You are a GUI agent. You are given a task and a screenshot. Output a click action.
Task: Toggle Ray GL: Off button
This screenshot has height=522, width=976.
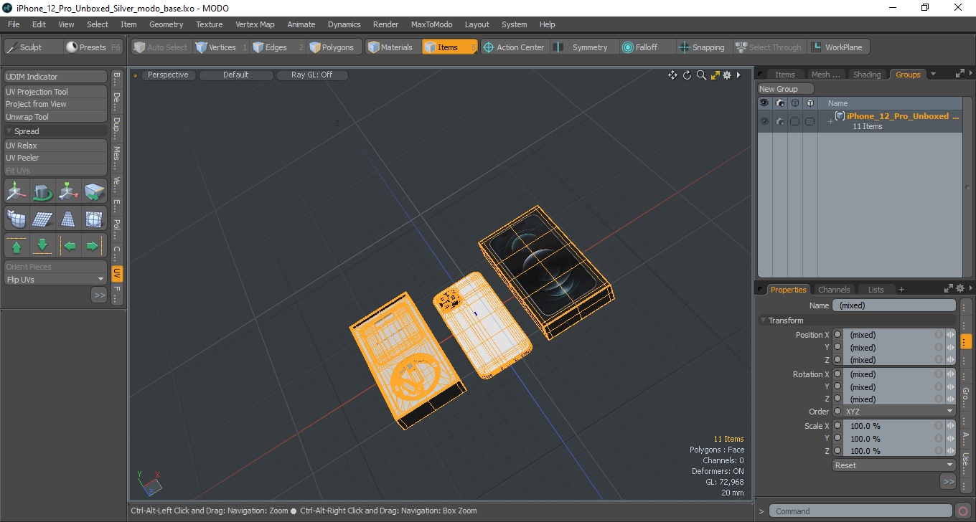[311, 75]
